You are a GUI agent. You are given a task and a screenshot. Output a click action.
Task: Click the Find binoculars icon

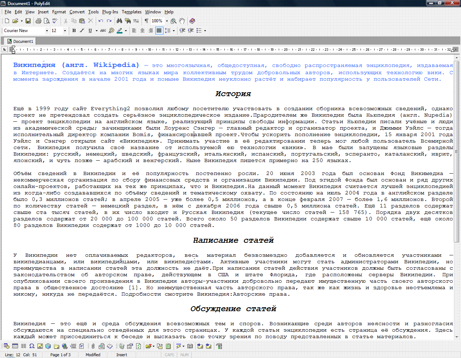coord(120,21)
